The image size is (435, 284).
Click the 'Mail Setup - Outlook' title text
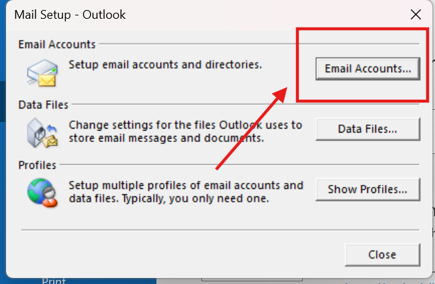[x=70, y=15]
